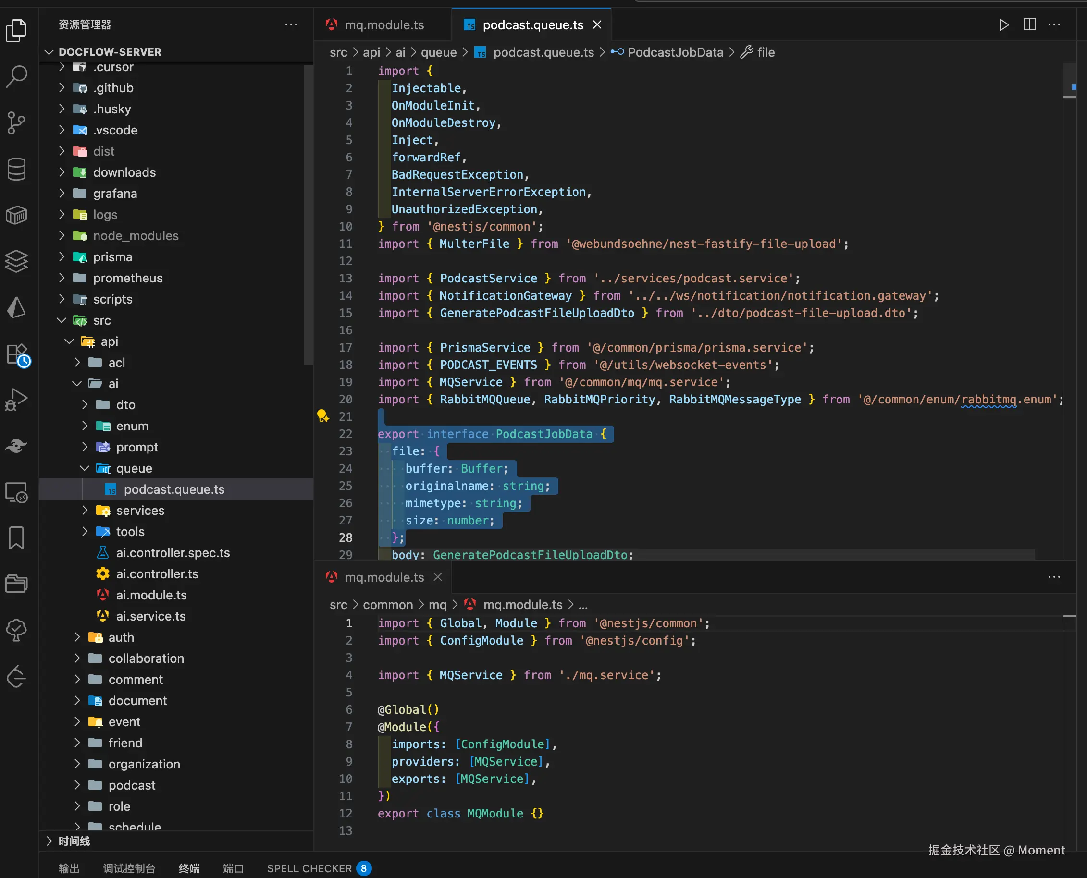Viewport: 1087px width, 878px height.
Task: Click the lightbulb code action icon
Action: (322, 416)
